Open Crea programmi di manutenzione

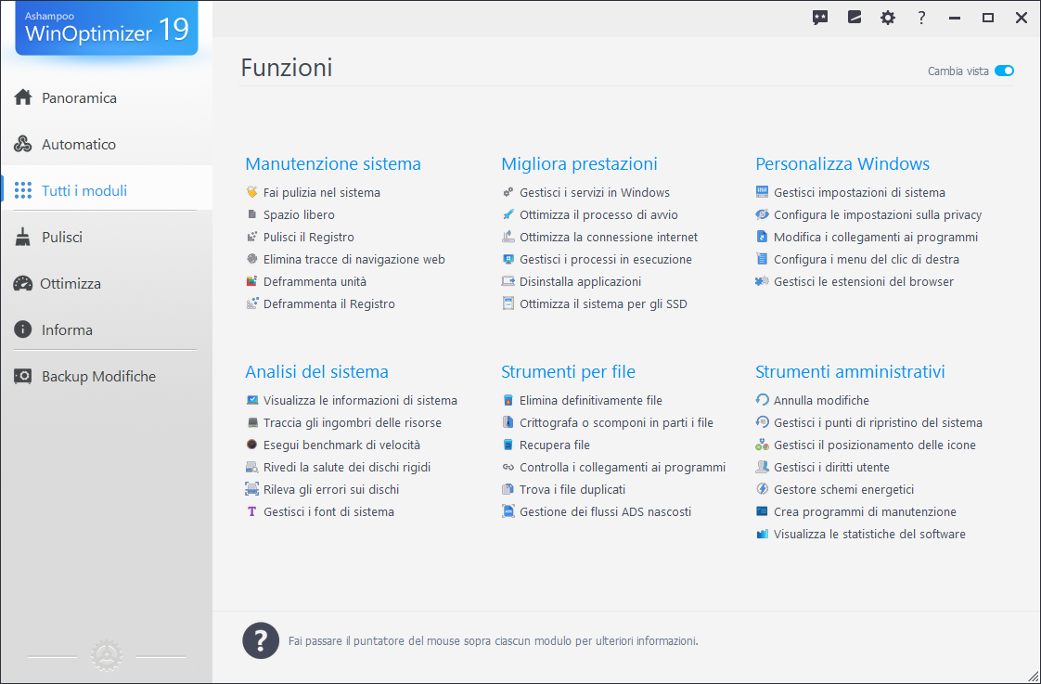[x=865, y=512]
